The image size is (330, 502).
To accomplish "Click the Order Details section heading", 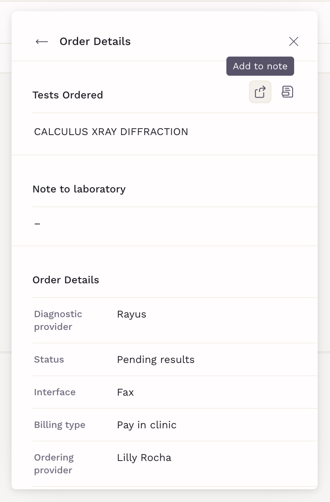I will tap(66, 280).
